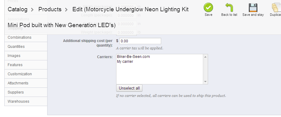Click the green Save checkmark icon
This screenshot has height=117, width=281.
(208, 8)
